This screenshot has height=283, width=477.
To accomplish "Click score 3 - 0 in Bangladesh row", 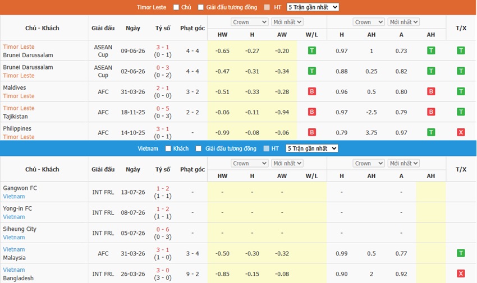I will click(x=163, y=270).
